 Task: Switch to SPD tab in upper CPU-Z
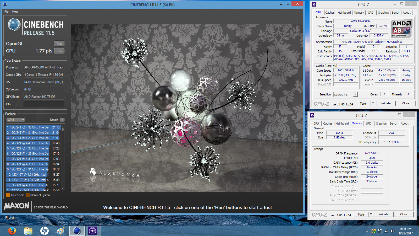[x=371, y=13]
